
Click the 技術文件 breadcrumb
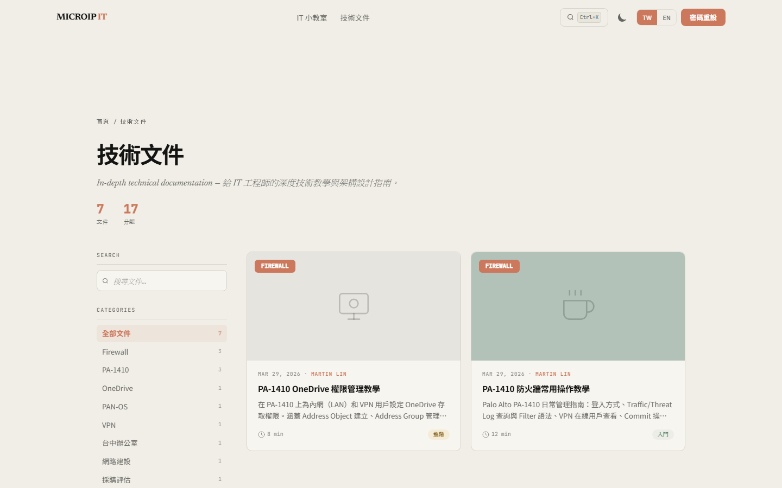point(133,121)
